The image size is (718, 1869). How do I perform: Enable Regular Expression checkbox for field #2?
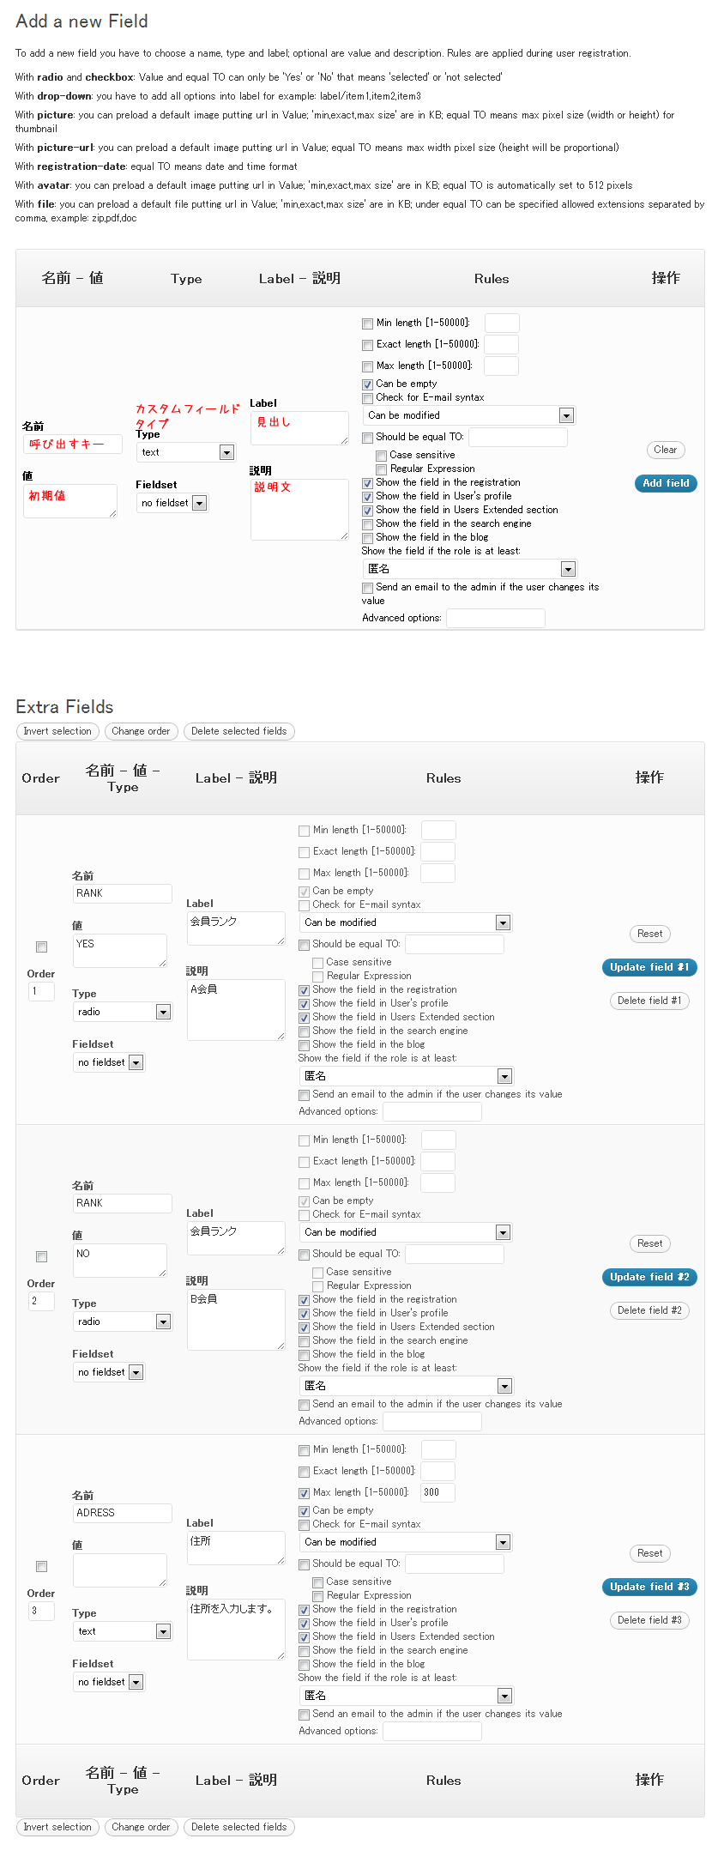tap(317, 1285)
